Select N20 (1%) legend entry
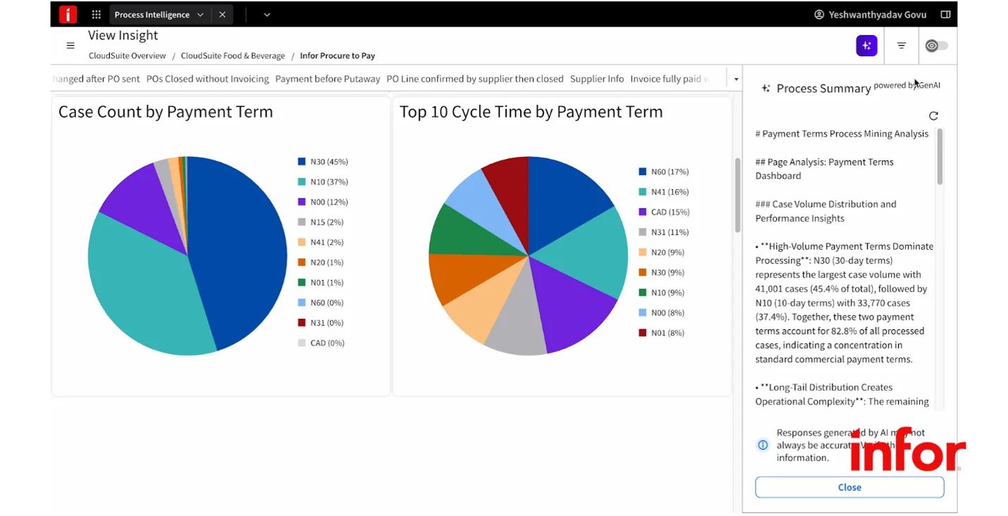Screen dimensions: 1008x516 click(322, 263)
